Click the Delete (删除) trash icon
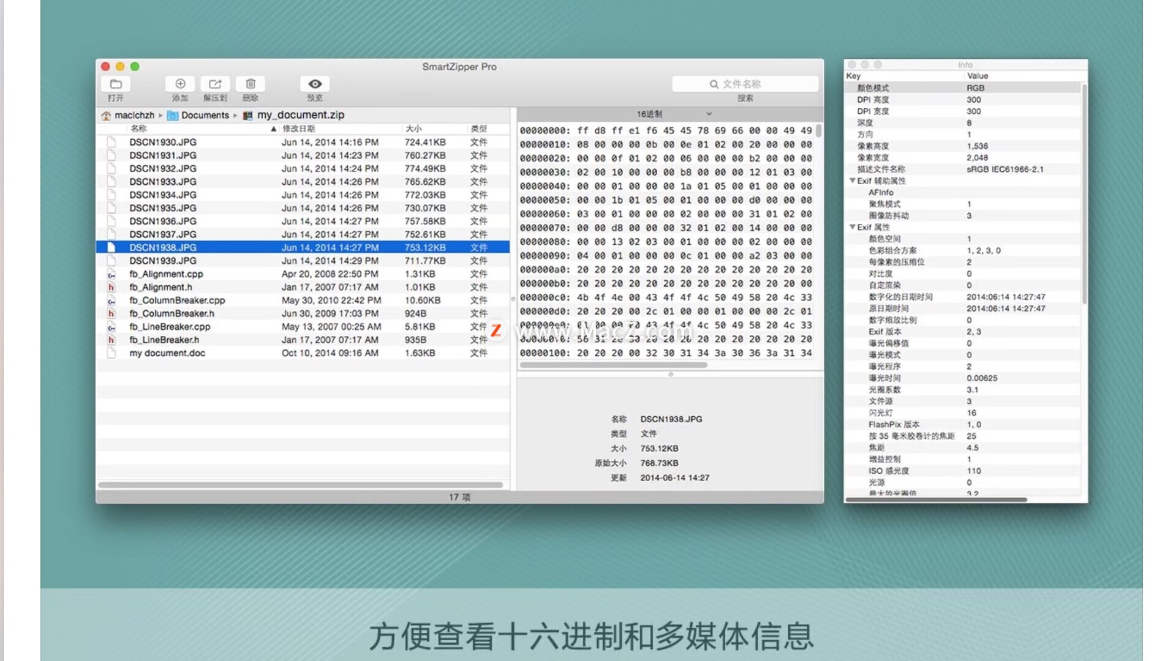Image resolution: width=1176 pixels, height=661 pixels. 251,84
